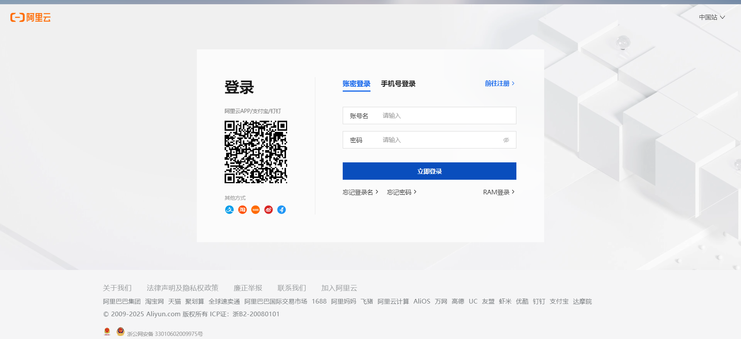Click the QR code for app login
The width and height of the screenshot is (741, 339).
(256, 152)
